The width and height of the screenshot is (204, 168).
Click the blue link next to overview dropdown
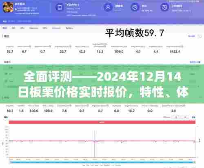[x=191, y=36]
